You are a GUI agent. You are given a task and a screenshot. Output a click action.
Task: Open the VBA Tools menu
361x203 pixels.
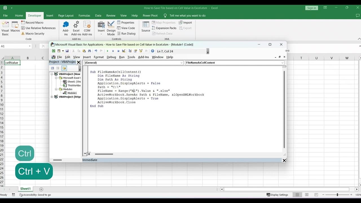point(131,57)
